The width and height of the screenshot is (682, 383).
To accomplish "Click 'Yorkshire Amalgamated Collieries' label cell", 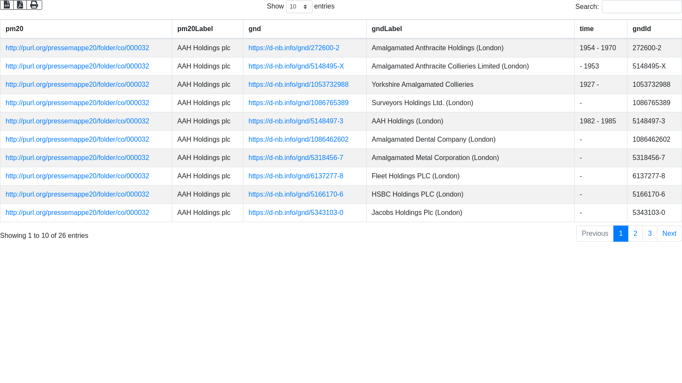I will tap(470, 85).
